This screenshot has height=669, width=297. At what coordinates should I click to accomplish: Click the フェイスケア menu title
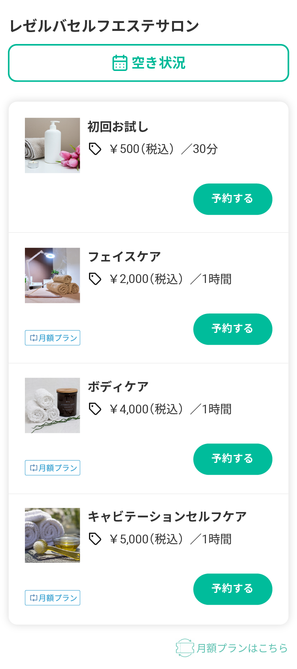[x=124, y=257]
